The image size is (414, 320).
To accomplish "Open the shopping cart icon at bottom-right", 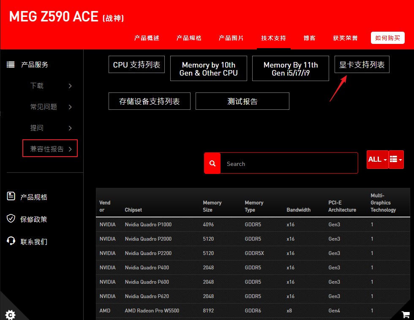I will coord(405,314).
